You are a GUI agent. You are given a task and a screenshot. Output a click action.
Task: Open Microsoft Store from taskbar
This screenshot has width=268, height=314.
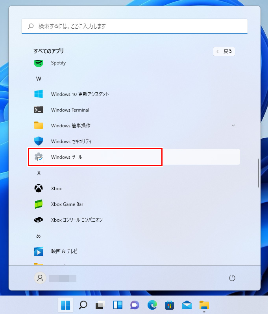click(x=170, y=305)
